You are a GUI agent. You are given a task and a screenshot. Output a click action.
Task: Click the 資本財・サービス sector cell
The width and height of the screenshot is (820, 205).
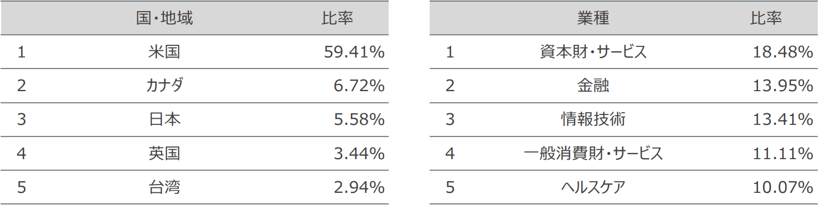[x=593, y=52]
